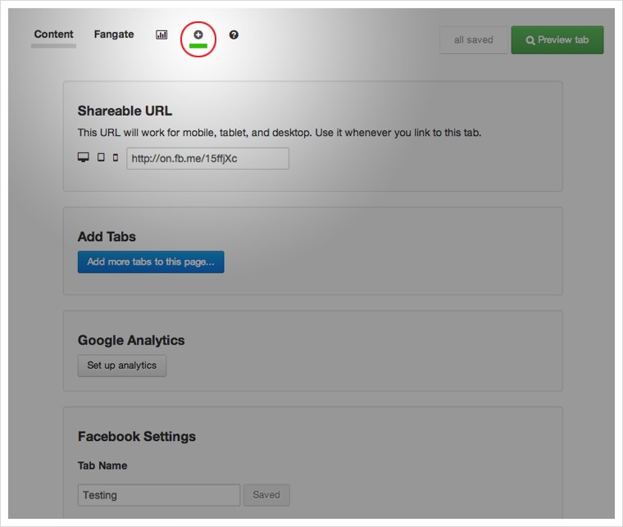
Task: Open the bar chart statistics icon tab
Action: pyautogui.click(x=161, y=35)
